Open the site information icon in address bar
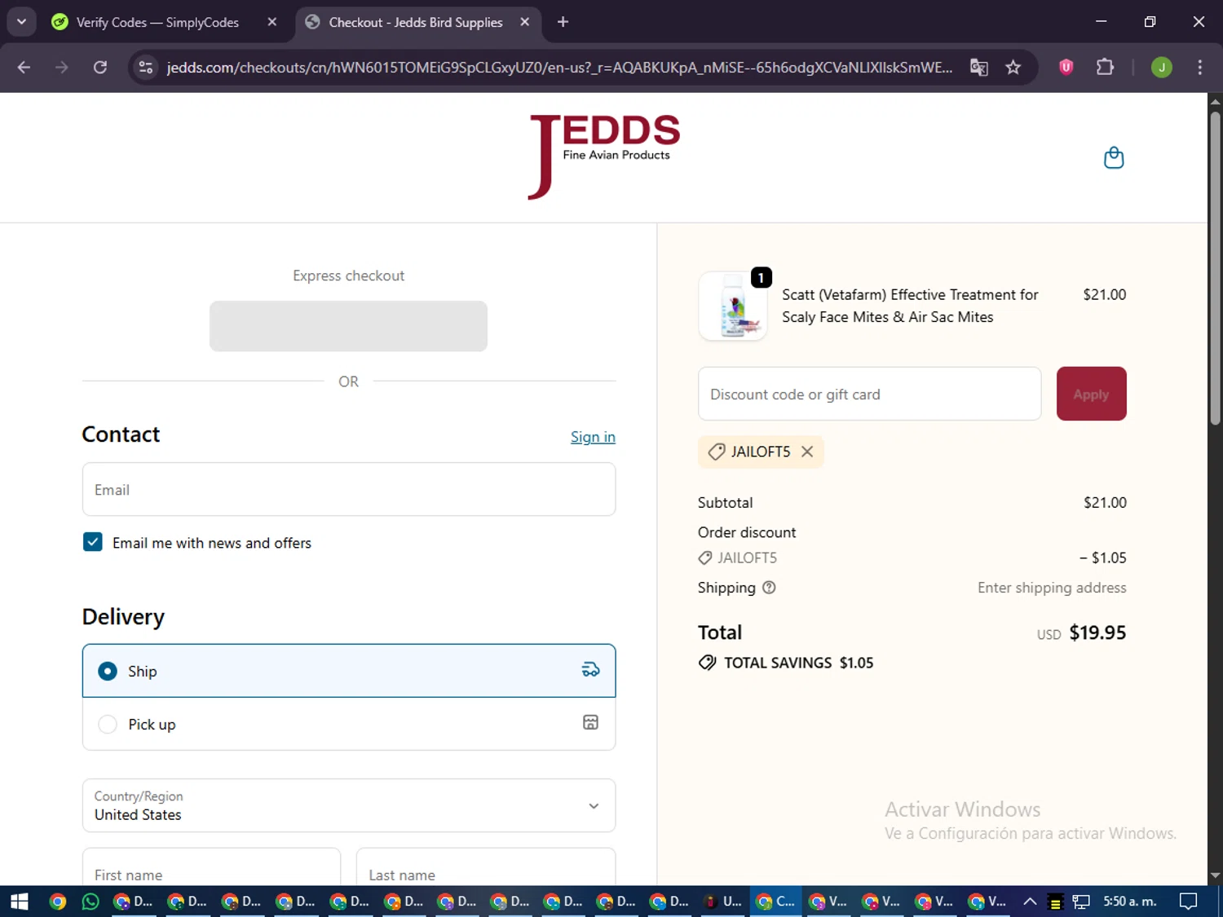Image resolution: width=1223 pixels, height=917 pixels. point(146,67)
